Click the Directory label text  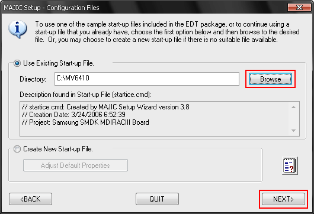click(x=33, y=79)
